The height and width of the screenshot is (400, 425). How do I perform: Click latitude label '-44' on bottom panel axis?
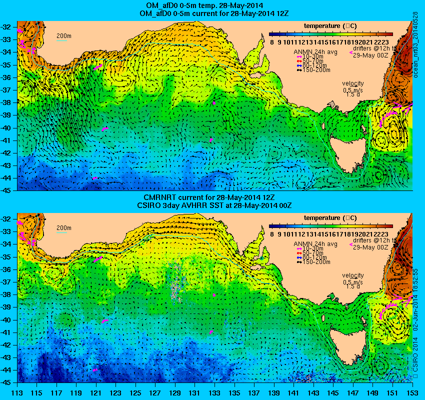[x=6, y=370]
